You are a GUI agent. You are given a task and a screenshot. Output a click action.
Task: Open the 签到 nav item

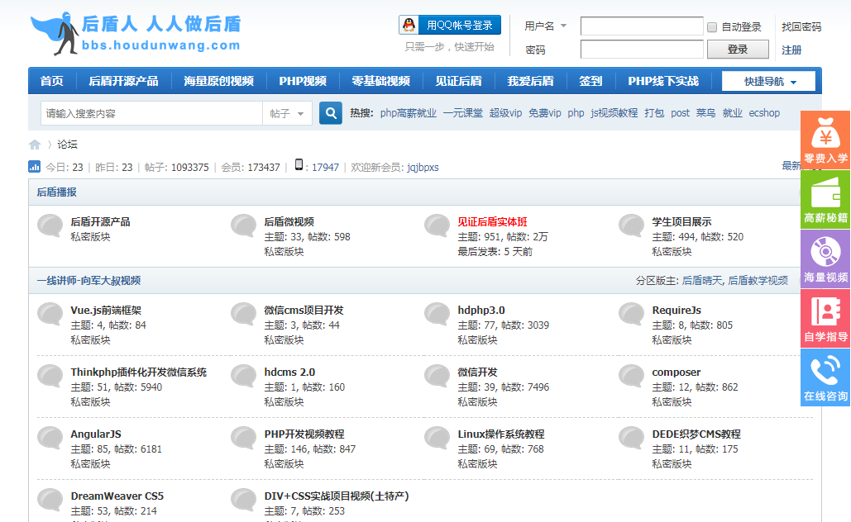click(x=590, y=81)
